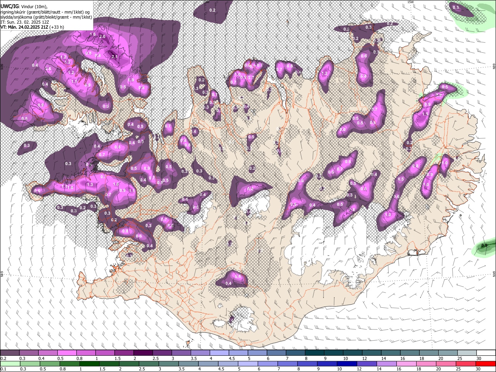The height and width of the screenshot is (372, 496).
Task: Click top-row darkest purple swatch between 2 and 2.5
Action: [143, 353]
